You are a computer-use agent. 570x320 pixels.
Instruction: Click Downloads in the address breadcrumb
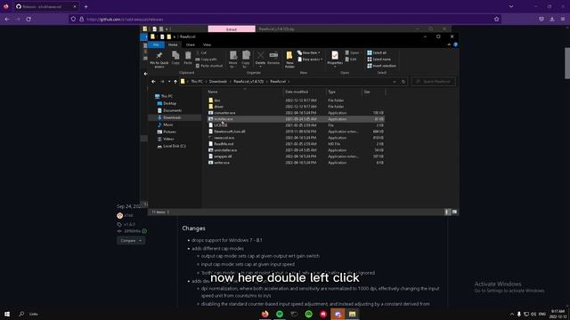pyautogui.click(x=217, y=82)
